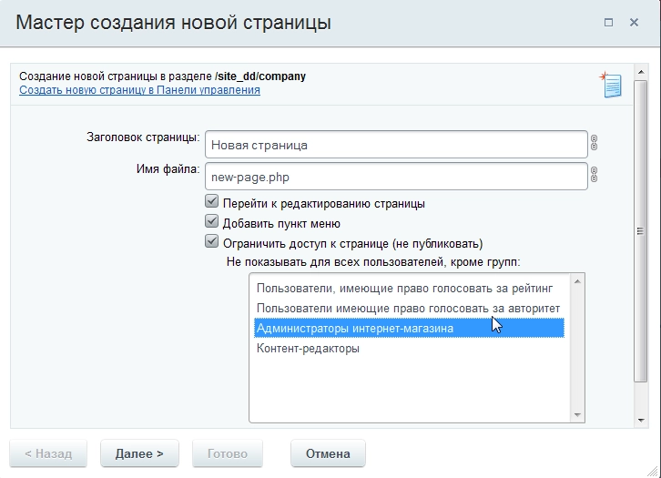The width and height of the screenshot is (661, 478).
Task: Disable 'Ограничить доступ к странице' checkbox
Action: click(x=212, y=243)
